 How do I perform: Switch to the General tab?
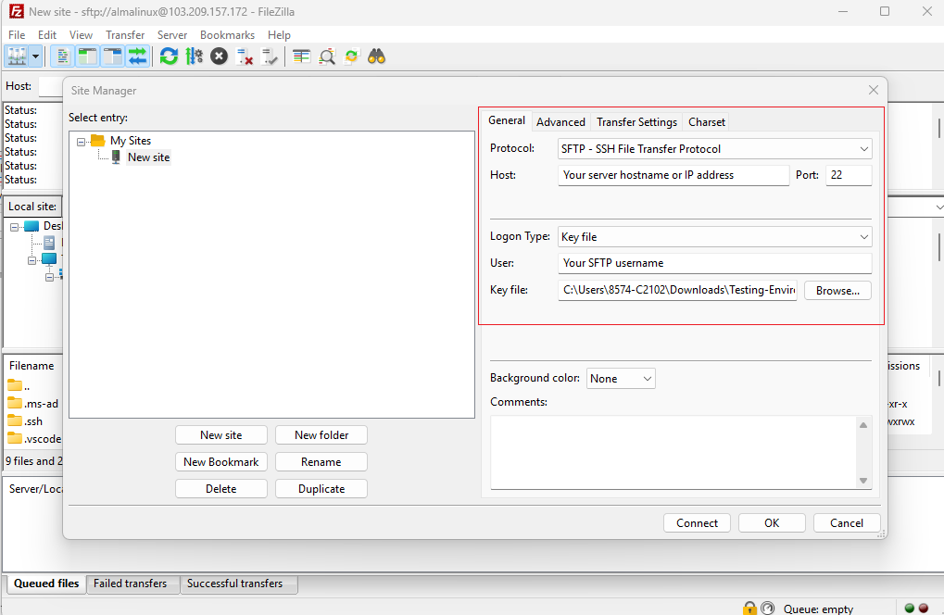tap(507, 120)
